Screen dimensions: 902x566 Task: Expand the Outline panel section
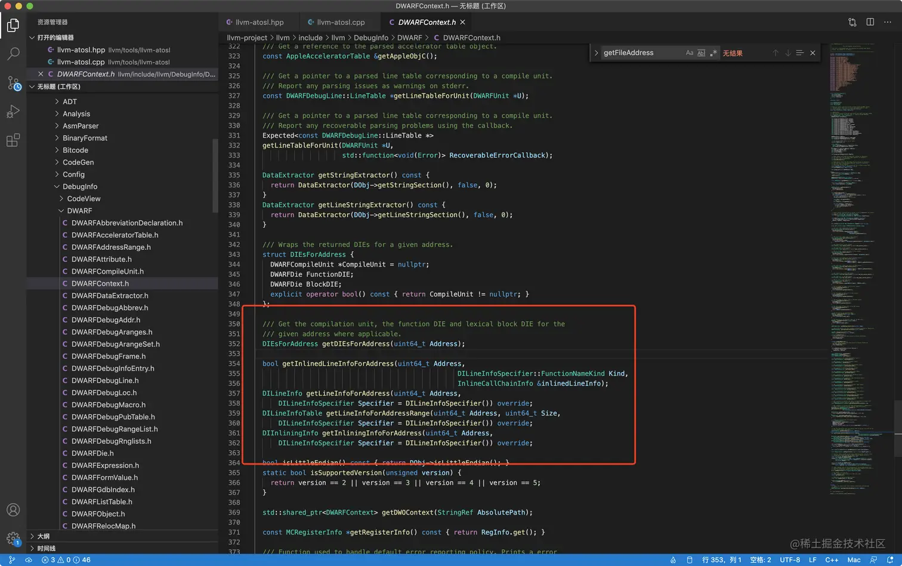click(123, 536)
